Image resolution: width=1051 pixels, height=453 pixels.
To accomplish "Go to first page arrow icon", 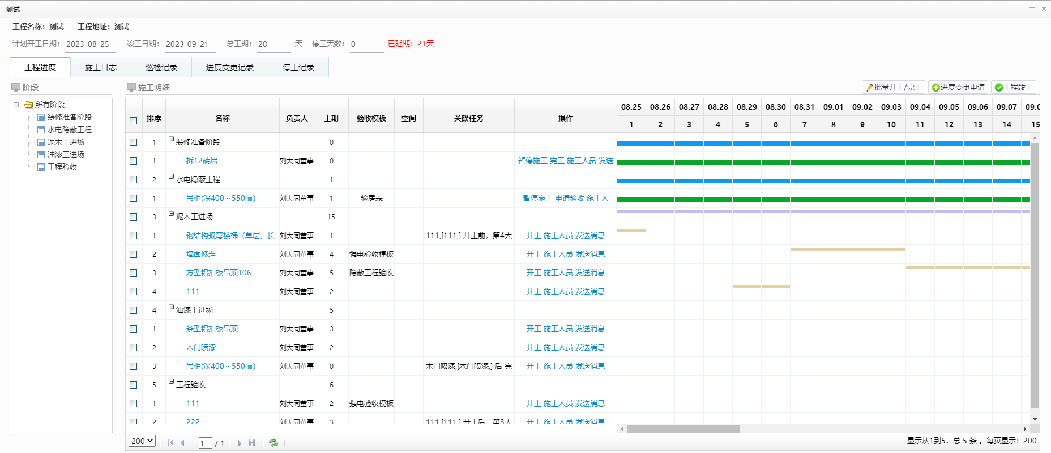I will [170, 443].
